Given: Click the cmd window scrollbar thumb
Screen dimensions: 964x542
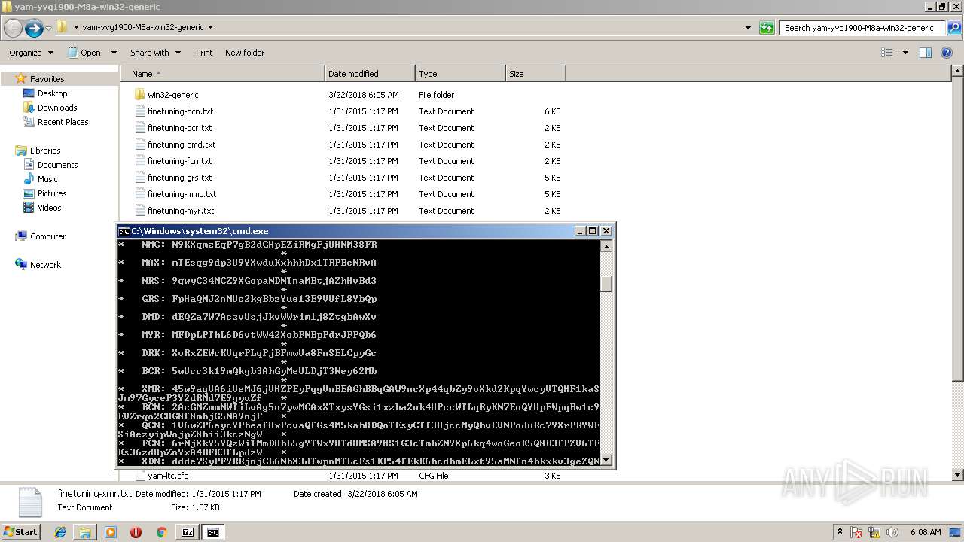Looking at the screenshot, I should [x=606, y=284].
